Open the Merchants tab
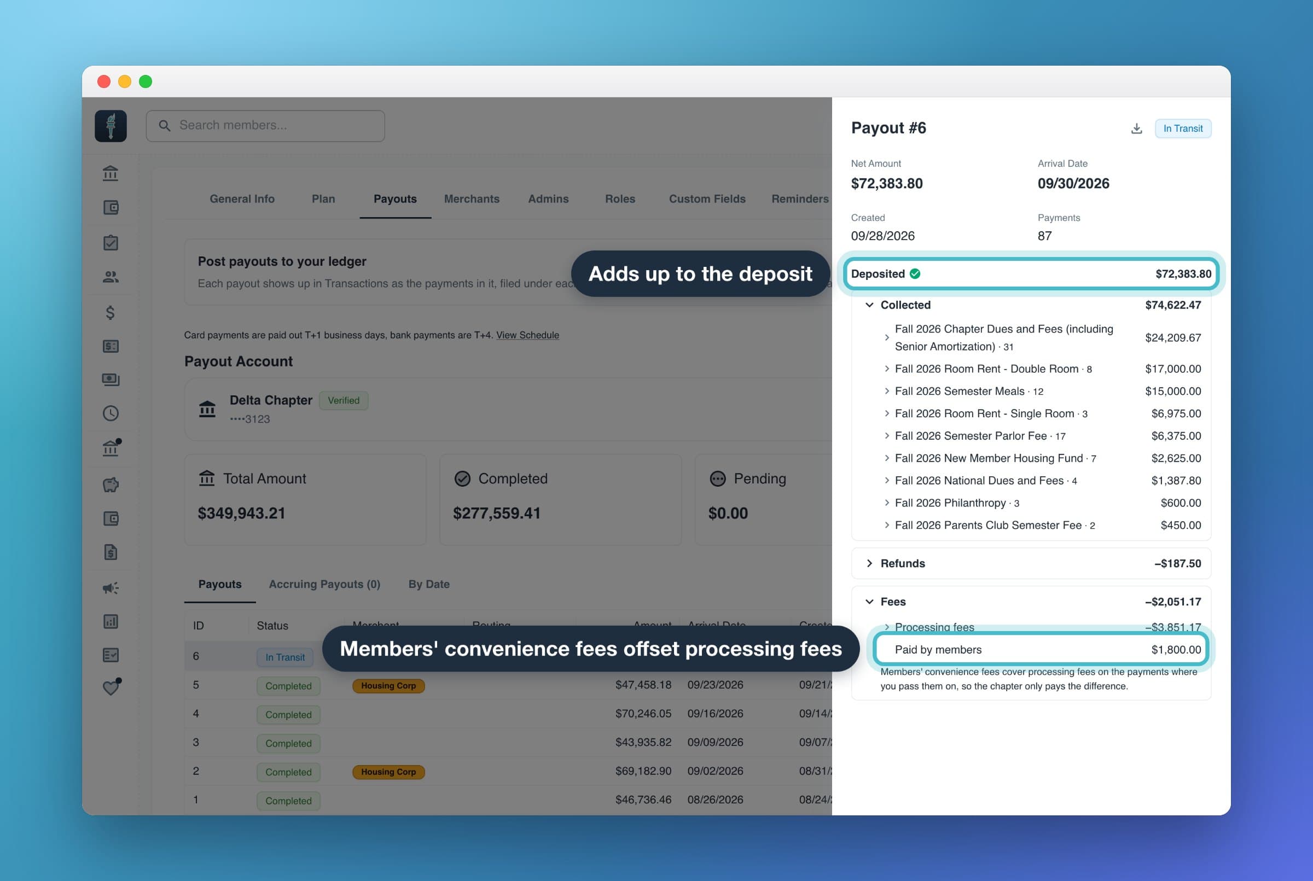The height and width of the screenshot is (881, 1313). click(472, 199)
